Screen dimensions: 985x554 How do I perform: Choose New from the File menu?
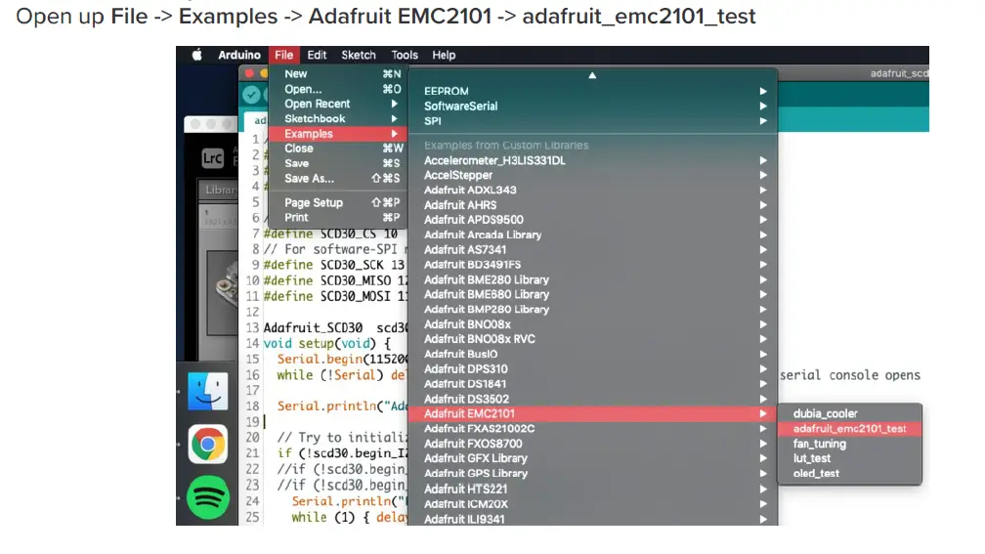[338, 74]
